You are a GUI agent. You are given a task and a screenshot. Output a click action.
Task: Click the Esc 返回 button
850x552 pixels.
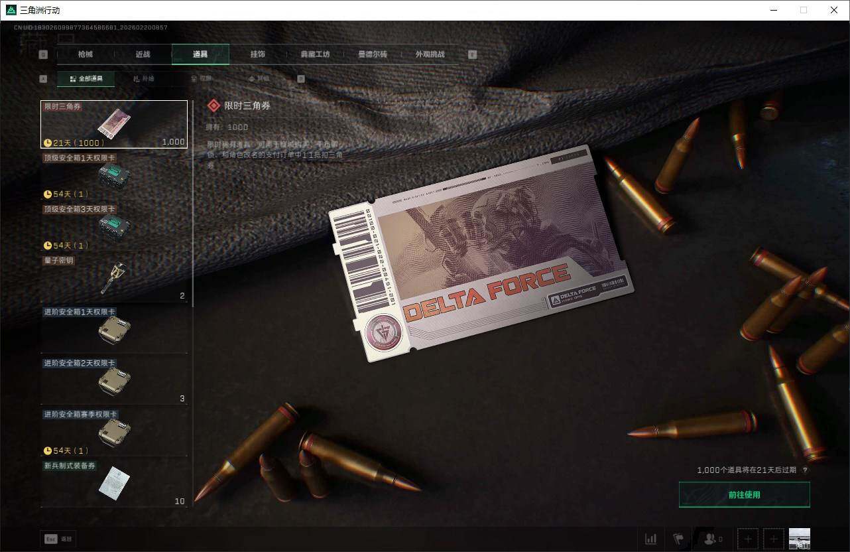pyautogui.click(x=58, y=539)
